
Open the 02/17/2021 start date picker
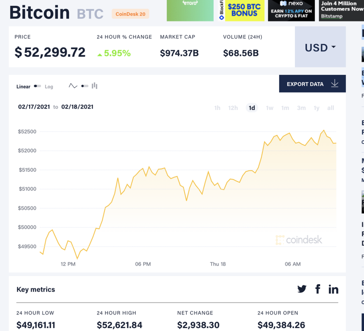pos(34,107)
